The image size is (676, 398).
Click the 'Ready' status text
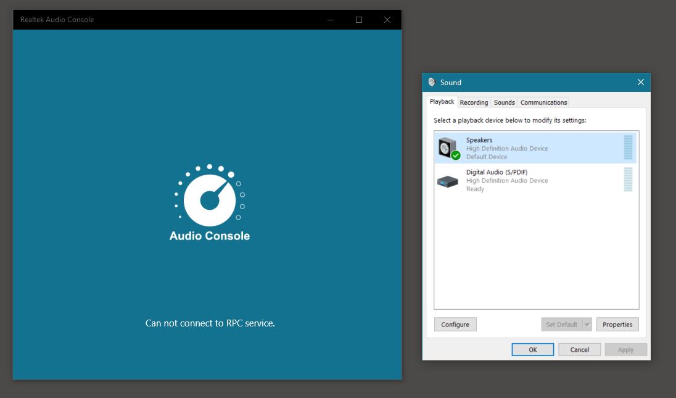click(x=475, y=189)
